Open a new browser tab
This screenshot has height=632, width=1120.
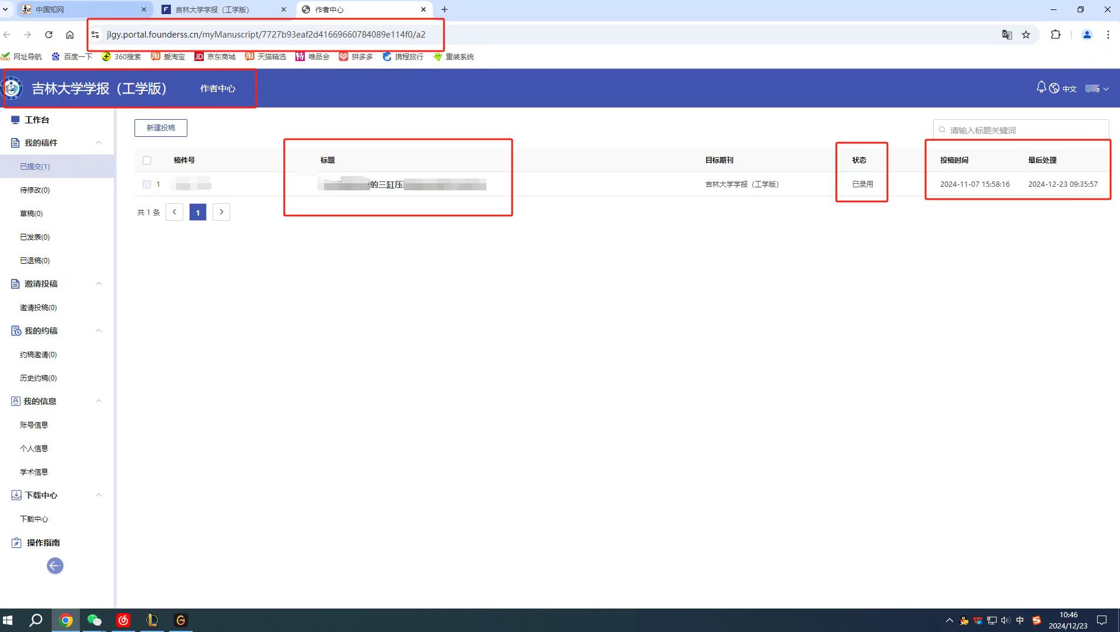[x=445, y=9]
